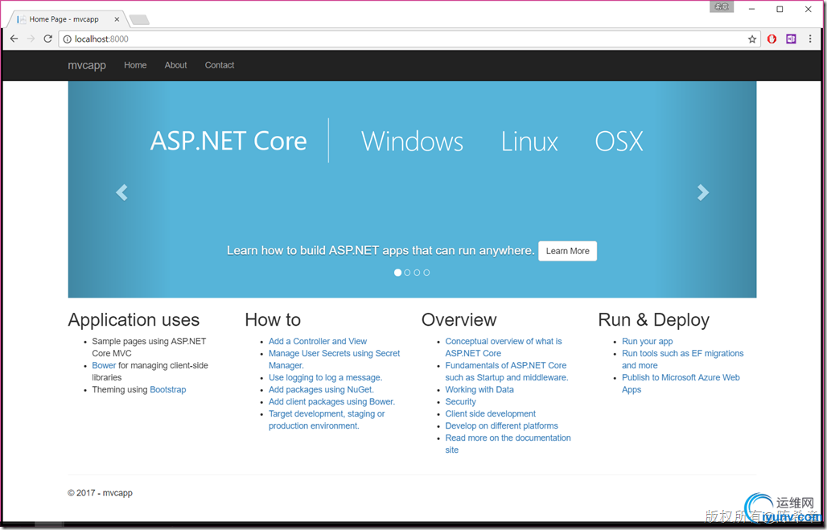Click the OSX text in banner
The width and height of the screenshot is (827, 530).
[x=619, y=142]
